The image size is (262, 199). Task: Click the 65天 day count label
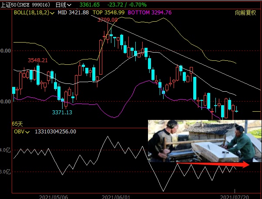[17, 124]
